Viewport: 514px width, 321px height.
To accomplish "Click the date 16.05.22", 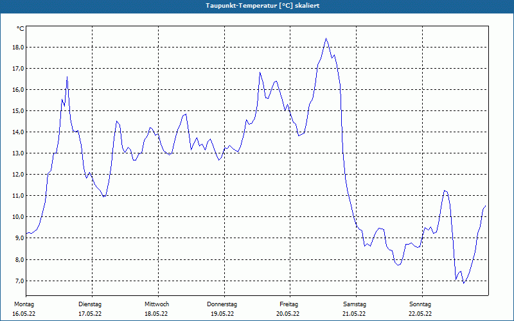I will [24, 314].
